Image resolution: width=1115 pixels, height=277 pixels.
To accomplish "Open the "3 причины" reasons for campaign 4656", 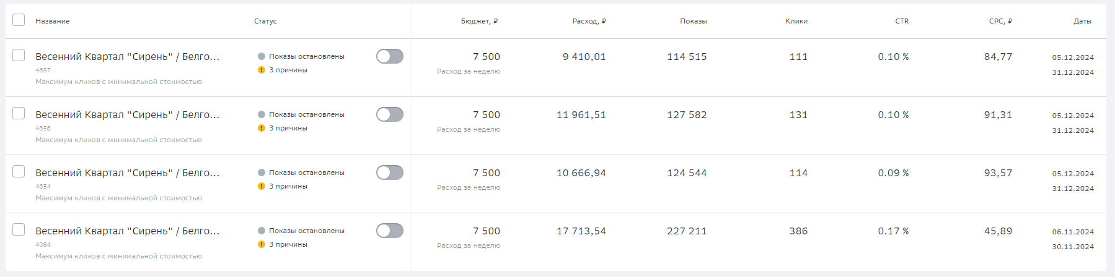I will pyautogui.click(x=288, y=128).
